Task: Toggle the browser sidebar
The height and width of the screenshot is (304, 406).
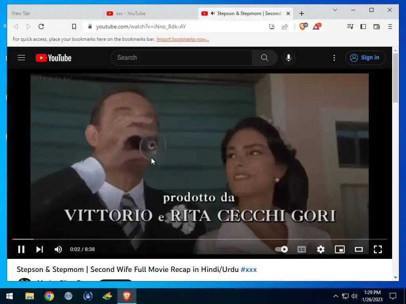Action: click(363, 27)
